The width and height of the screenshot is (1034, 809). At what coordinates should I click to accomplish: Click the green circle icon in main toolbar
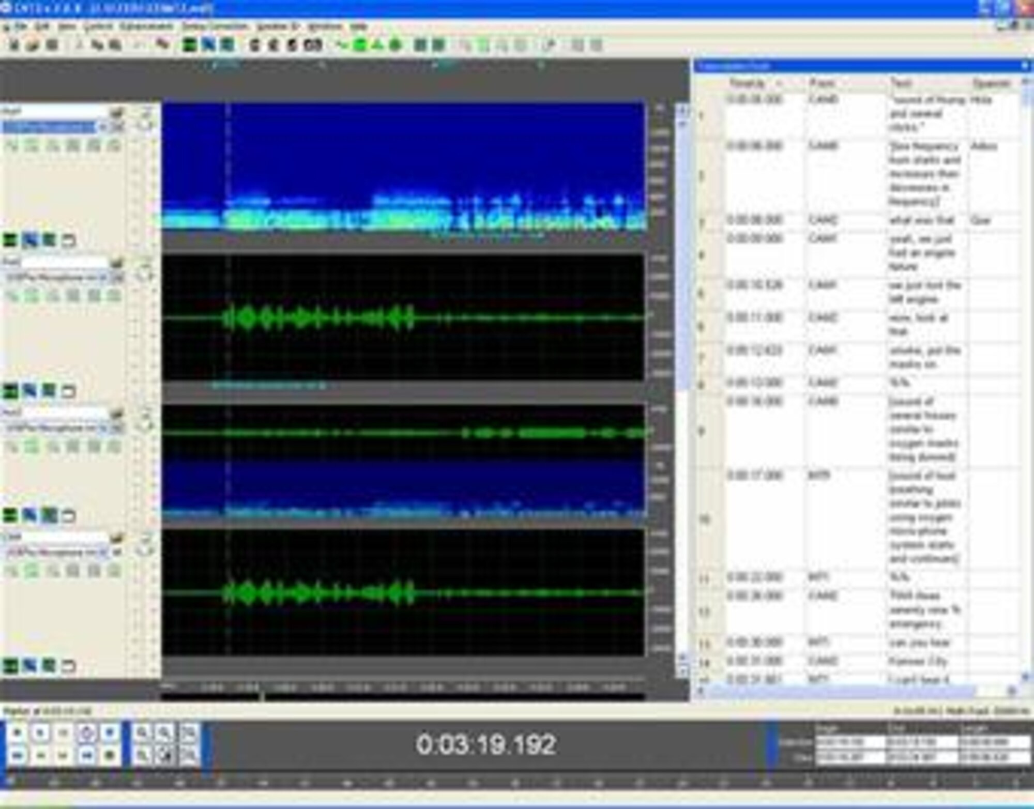pyautogui.click(x=396, y=45)
